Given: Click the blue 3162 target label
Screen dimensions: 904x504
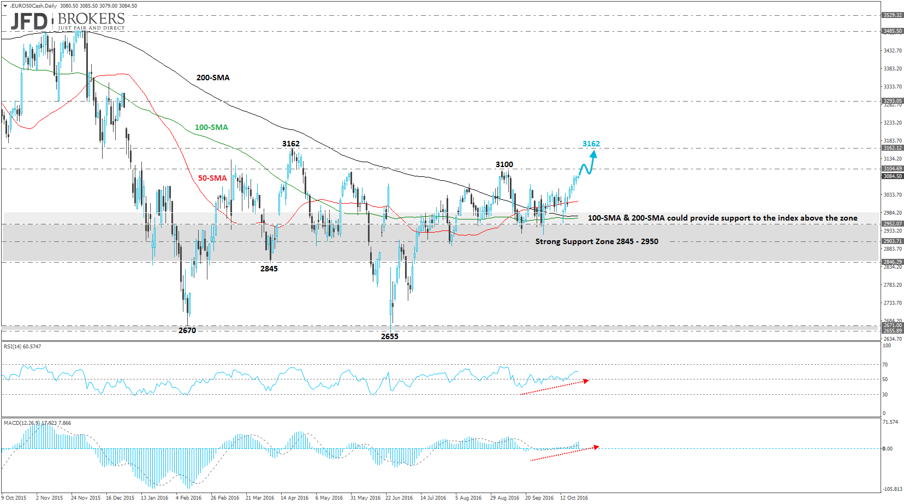Looking at the screenshot, I should pyautogui.click(x=591, y=144).
